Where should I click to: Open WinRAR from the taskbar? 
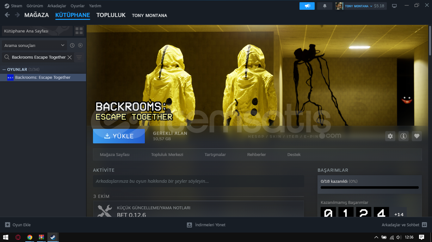point(41,237)
